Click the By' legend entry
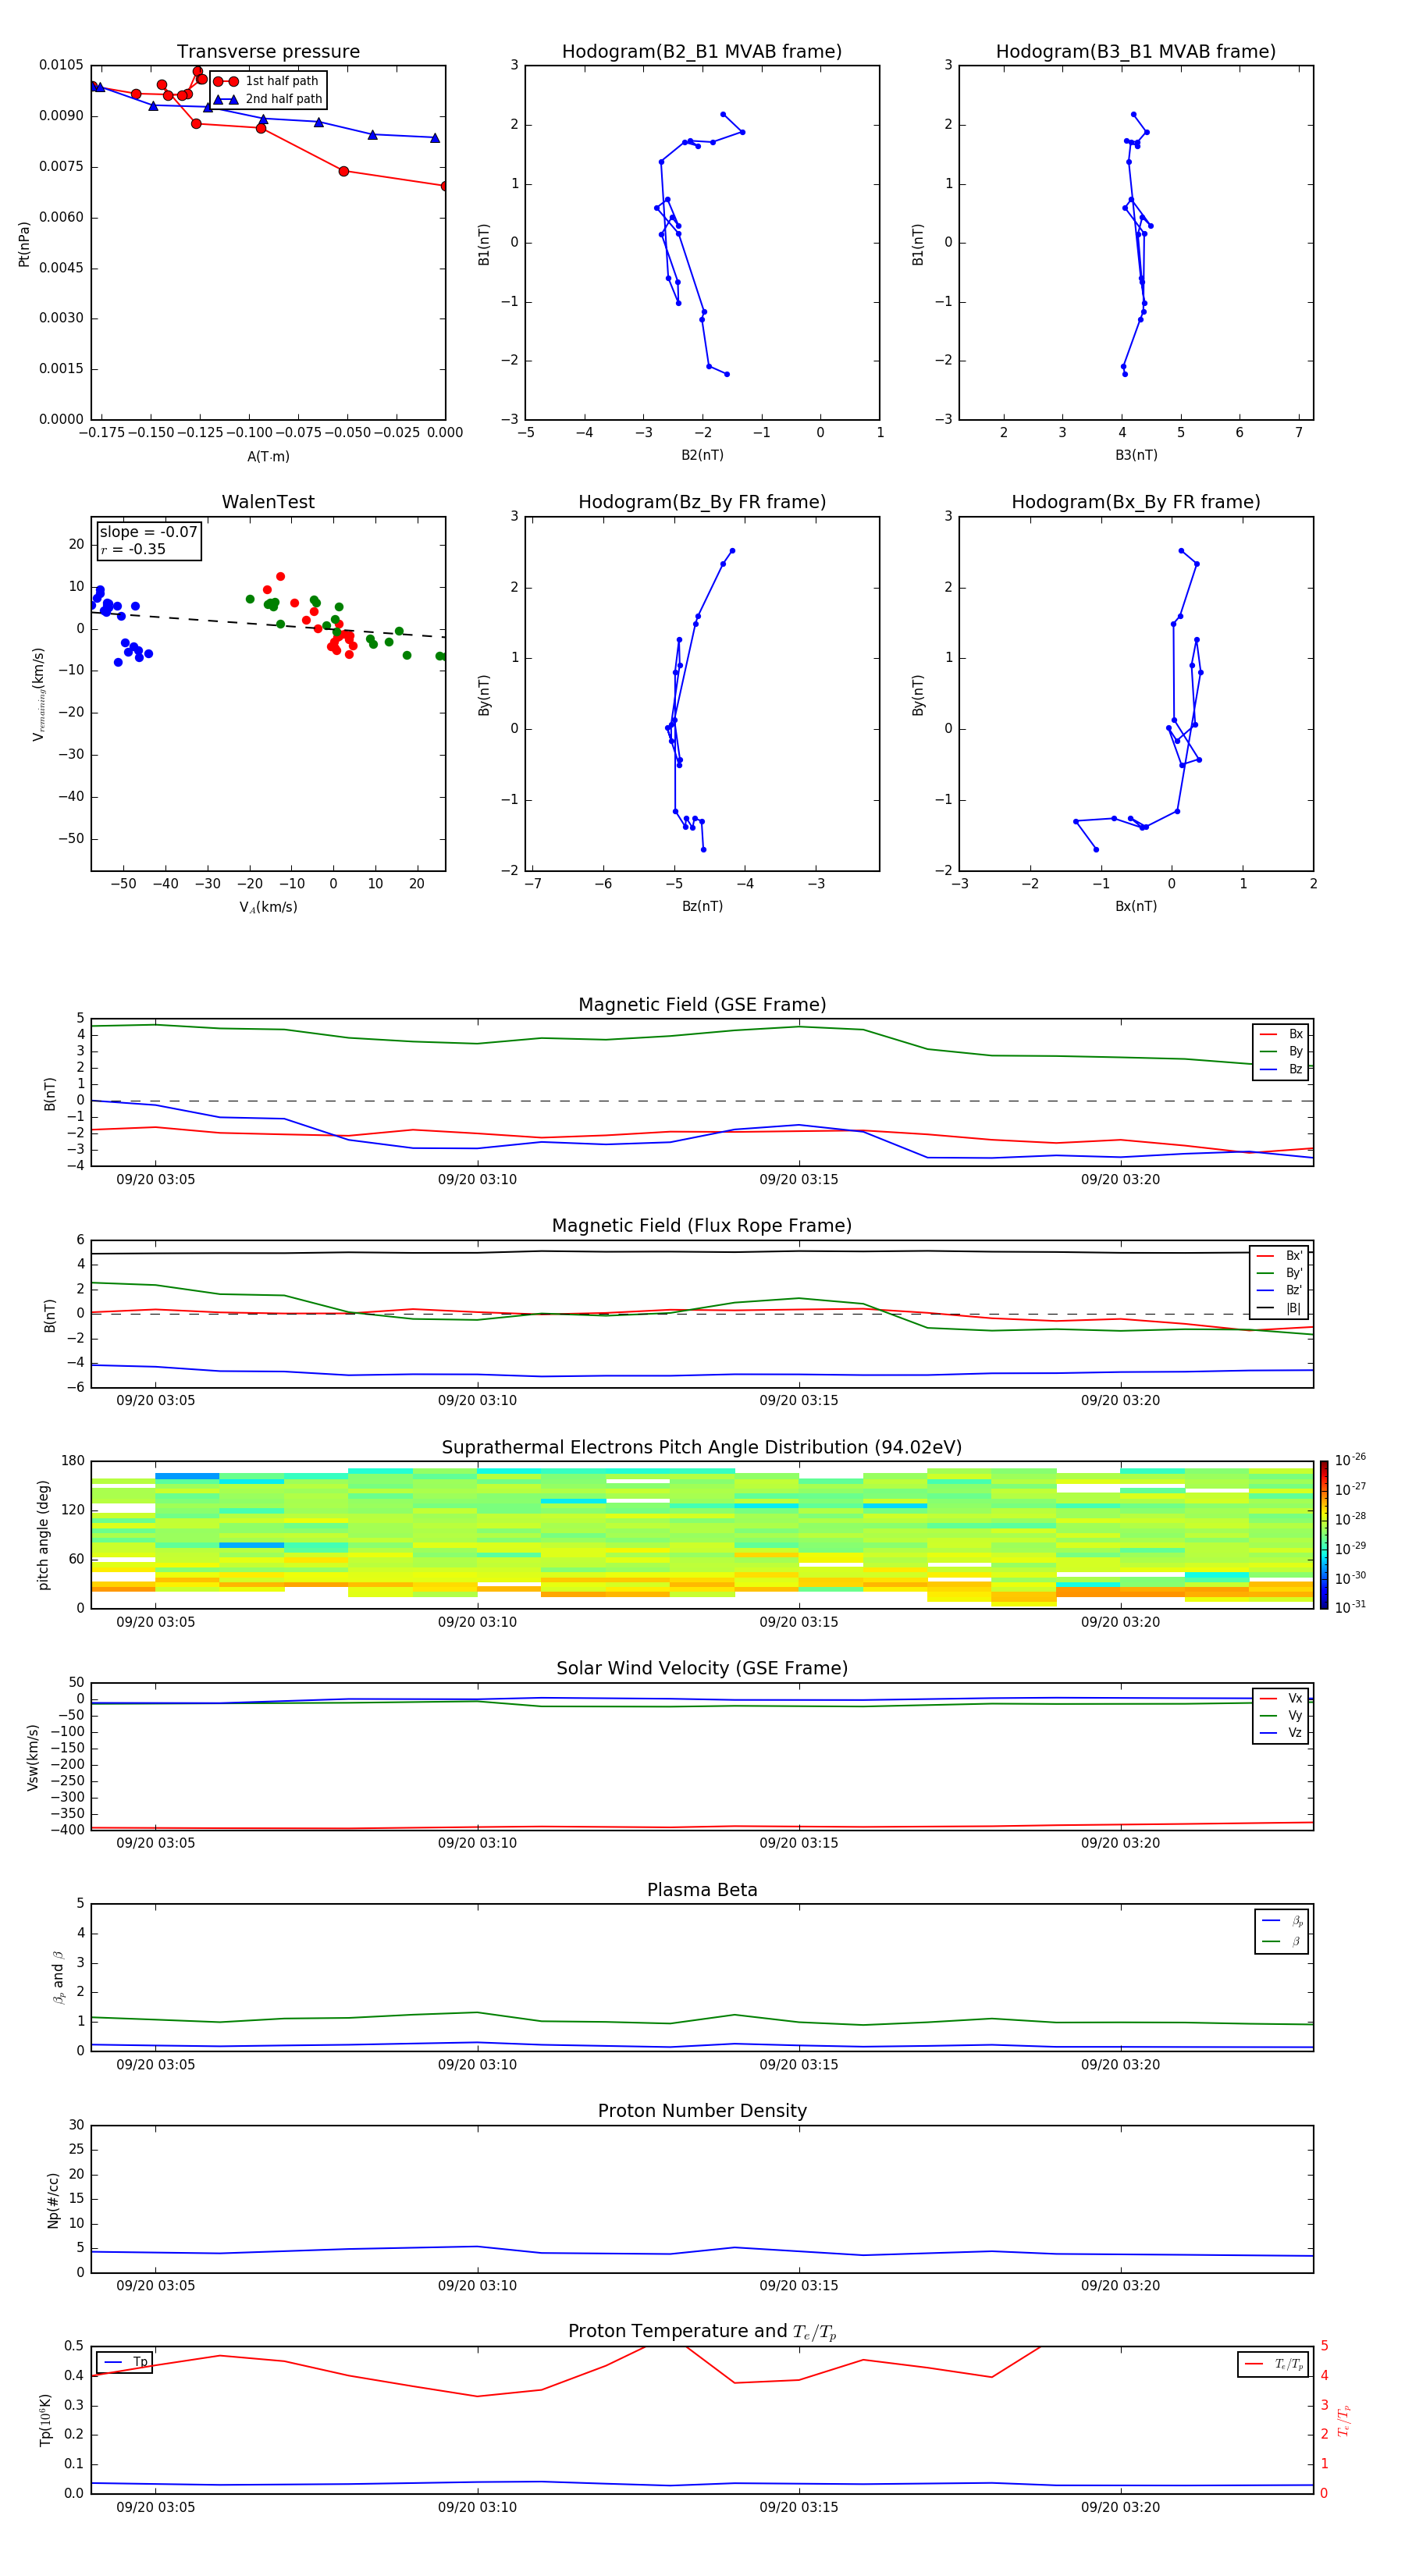 click(x=1280, y=1273)
